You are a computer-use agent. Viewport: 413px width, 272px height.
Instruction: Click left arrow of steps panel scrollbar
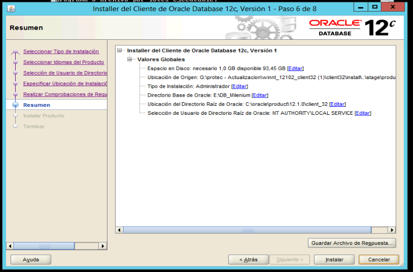(x=10, y=246)
